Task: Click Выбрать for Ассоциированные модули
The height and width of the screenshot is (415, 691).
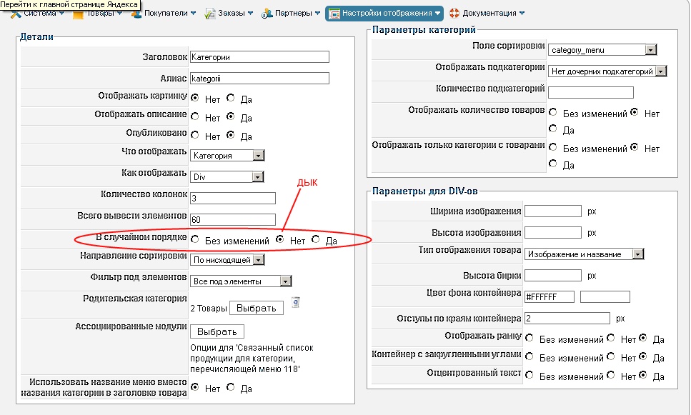Action: pyautogui.click(x=217, y=331)
